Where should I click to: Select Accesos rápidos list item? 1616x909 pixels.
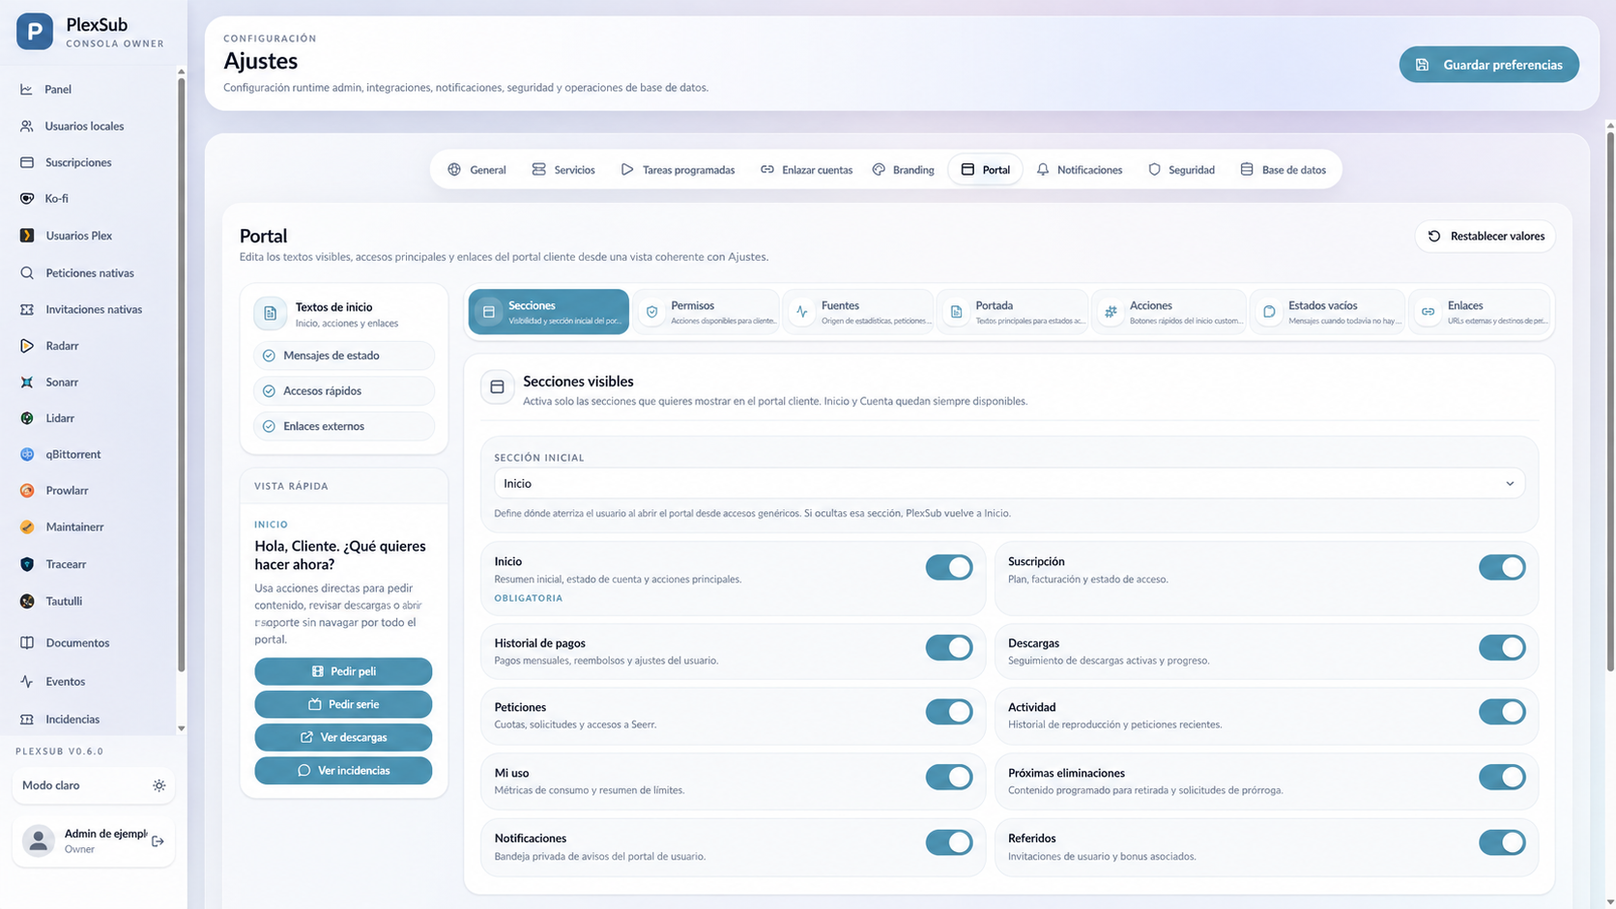[344, 391]
